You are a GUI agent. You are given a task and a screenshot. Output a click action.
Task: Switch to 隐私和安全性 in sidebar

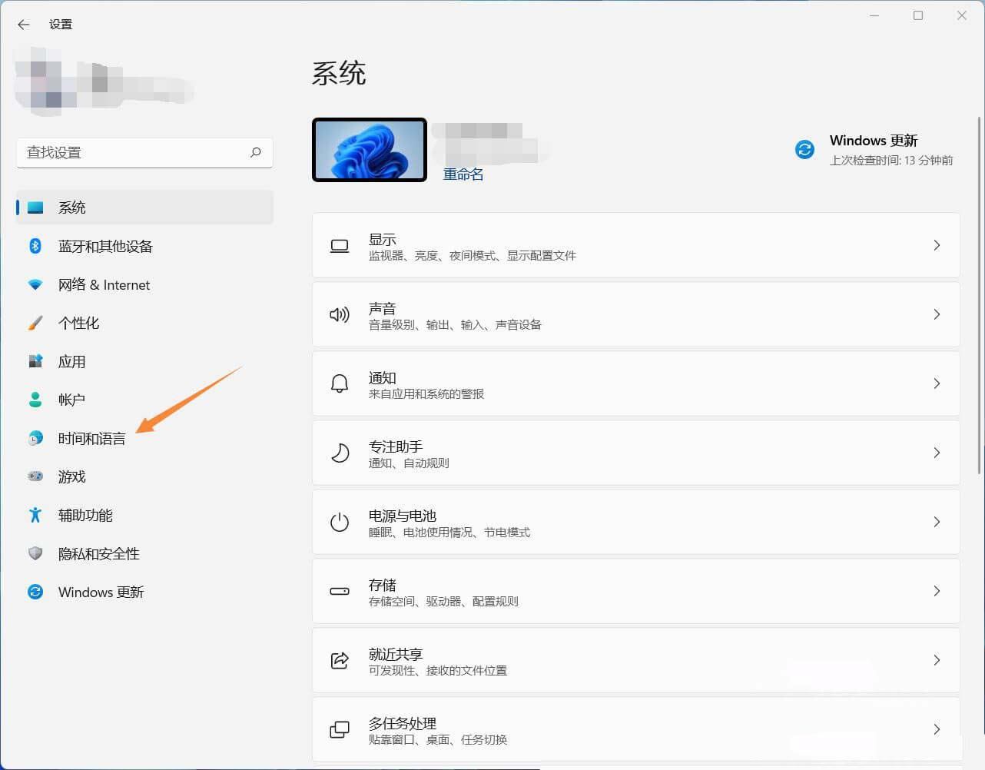pos(98,553)
